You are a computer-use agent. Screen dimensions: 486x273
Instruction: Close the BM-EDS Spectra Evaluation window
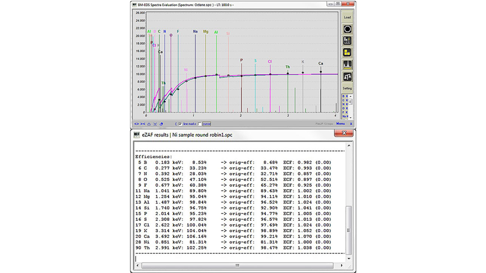pos(348,4)
